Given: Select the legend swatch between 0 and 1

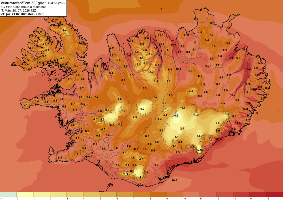Looking at the screenshot, I should 25,194.
